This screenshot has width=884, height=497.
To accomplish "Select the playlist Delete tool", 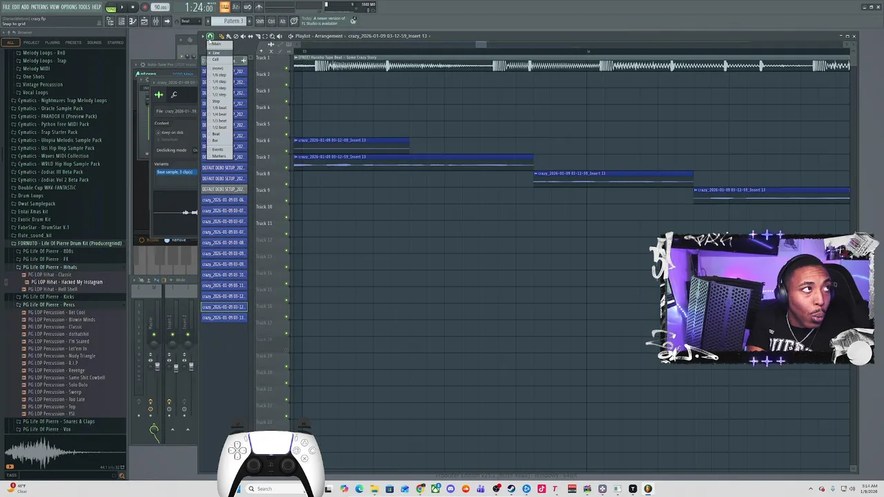I will click(x=236, y=36).
